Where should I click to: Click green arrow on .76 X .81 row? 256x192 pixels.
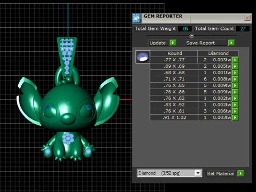coord(235,111)
